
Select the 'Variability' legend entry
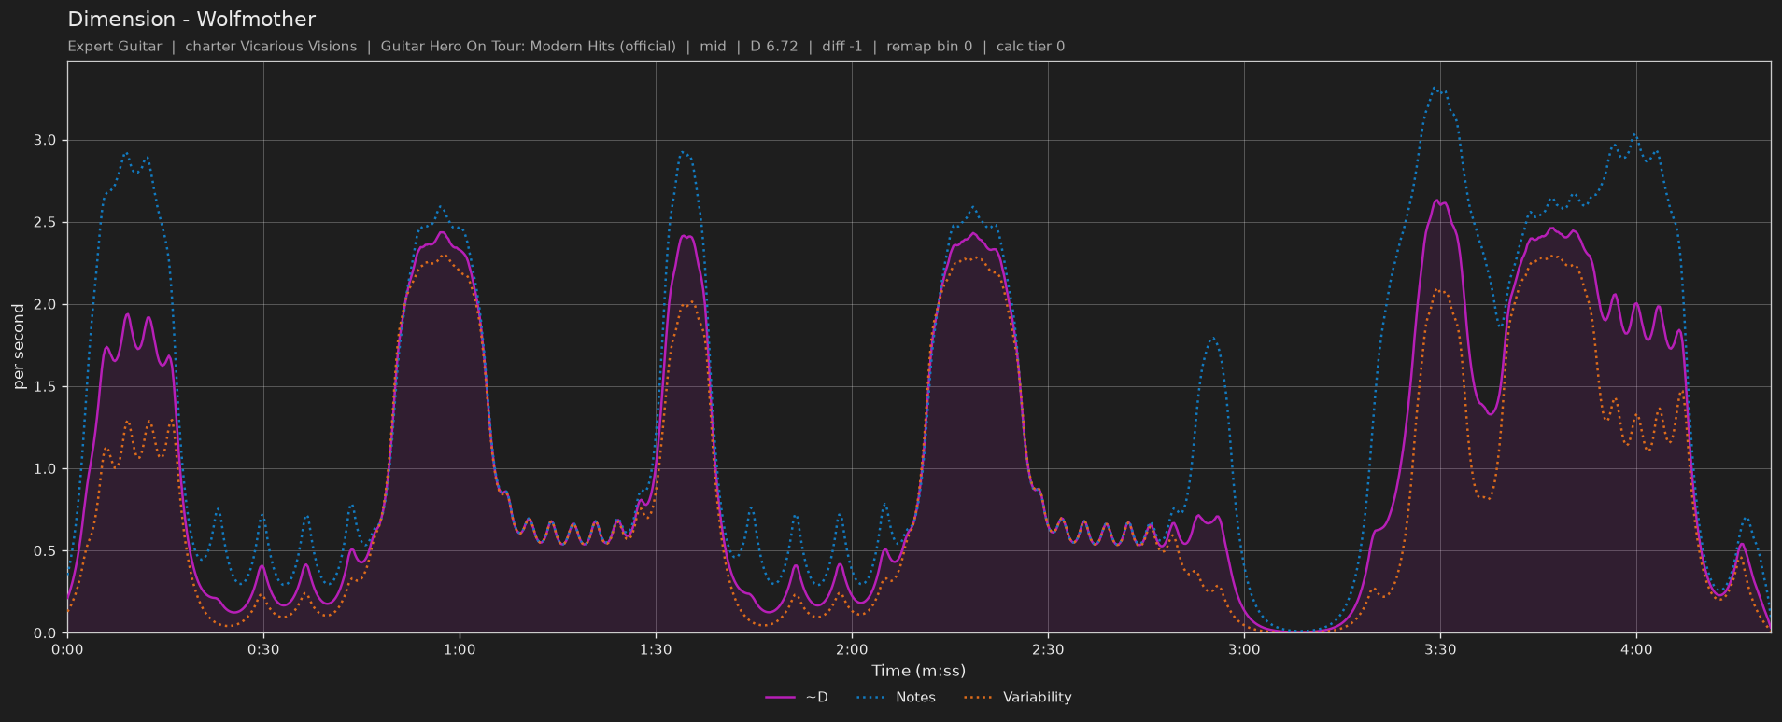[x=1017, y=697]
